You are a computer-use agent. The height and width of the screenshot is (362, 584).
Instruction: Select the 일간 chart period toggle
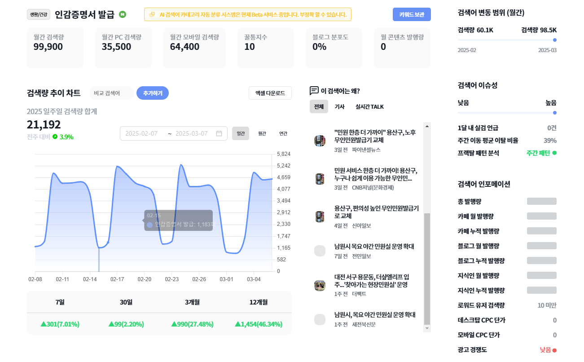coord(241,133)
